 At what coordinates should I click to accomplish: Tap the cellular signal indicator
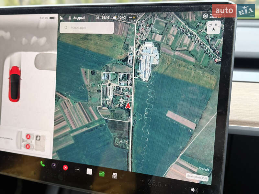click(98, 17)
